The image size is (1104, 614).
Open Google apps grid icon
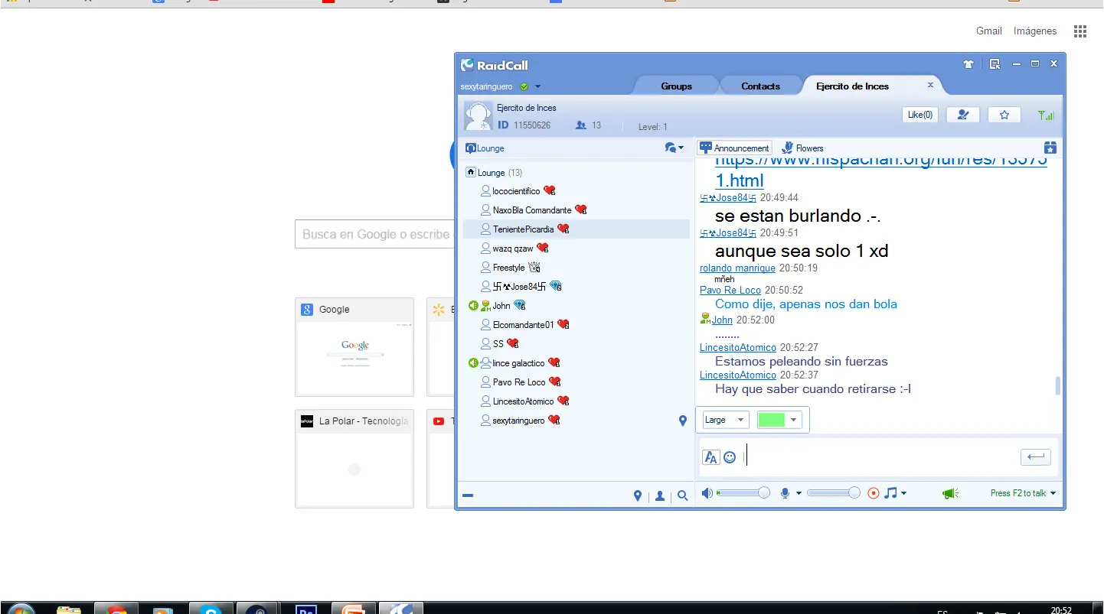click(x=1080, y=31)
